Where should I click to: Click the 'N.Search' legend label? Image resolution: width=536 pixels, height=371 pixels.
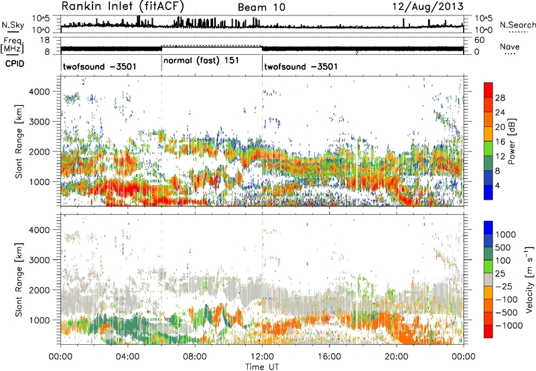(517, 25)
